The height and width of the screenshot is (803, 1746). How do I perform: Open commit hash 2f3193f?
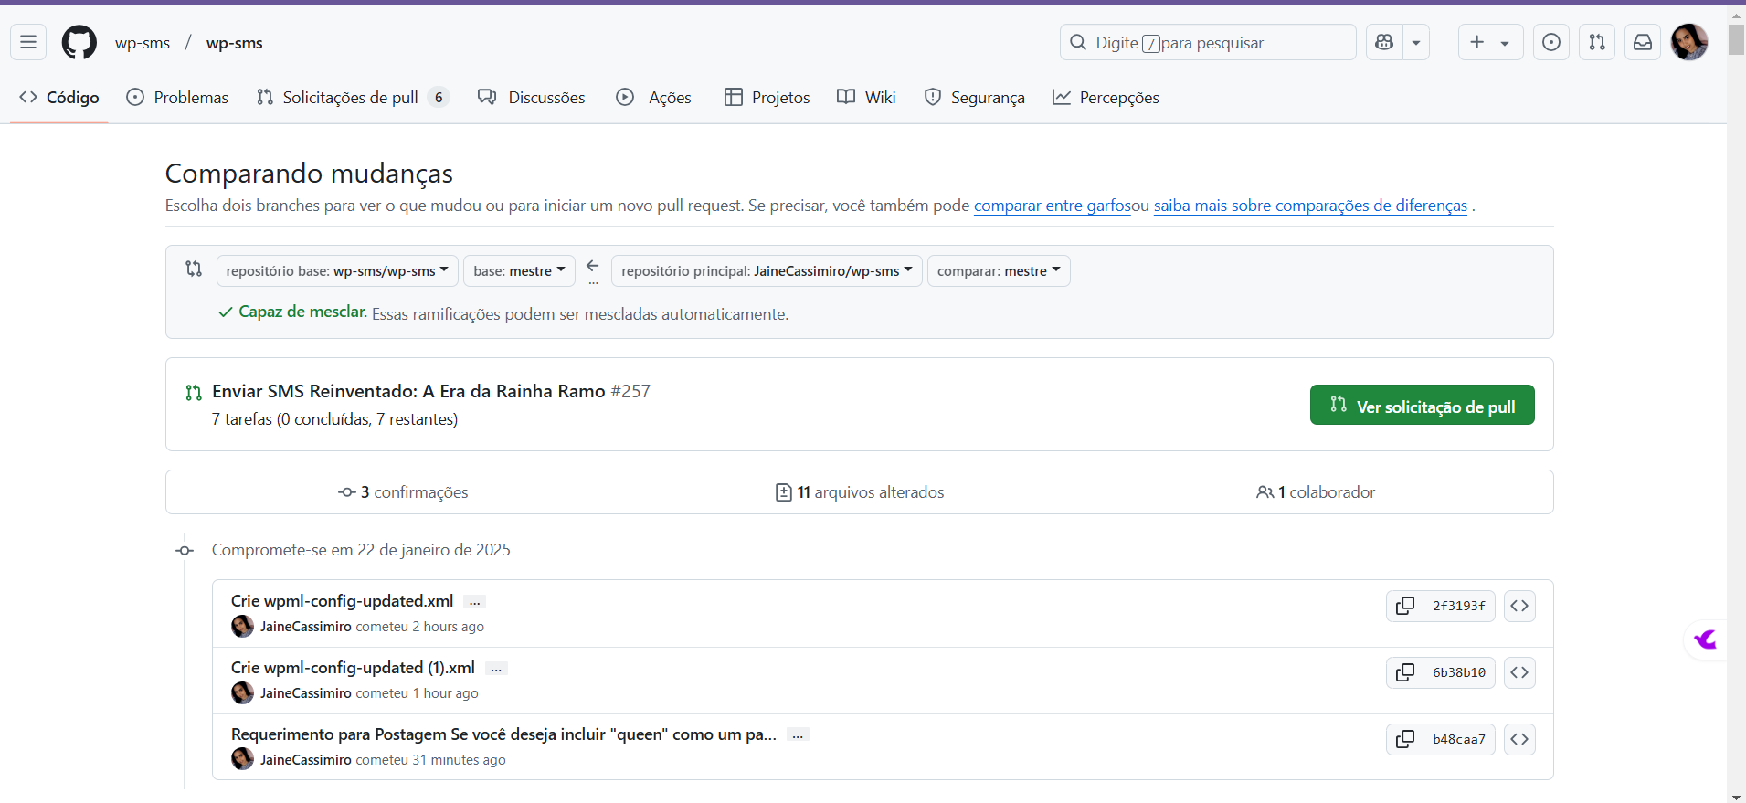pos(1459,606)
